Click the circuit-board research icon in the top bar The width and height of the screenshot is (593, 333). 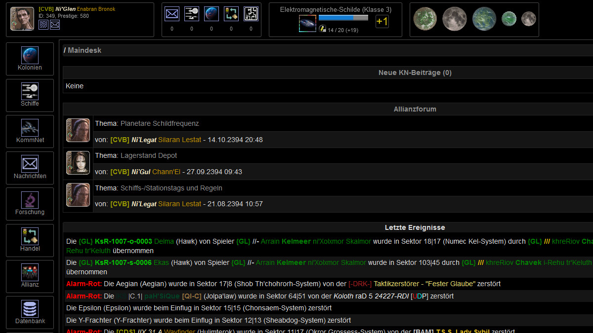pos(251,14)
